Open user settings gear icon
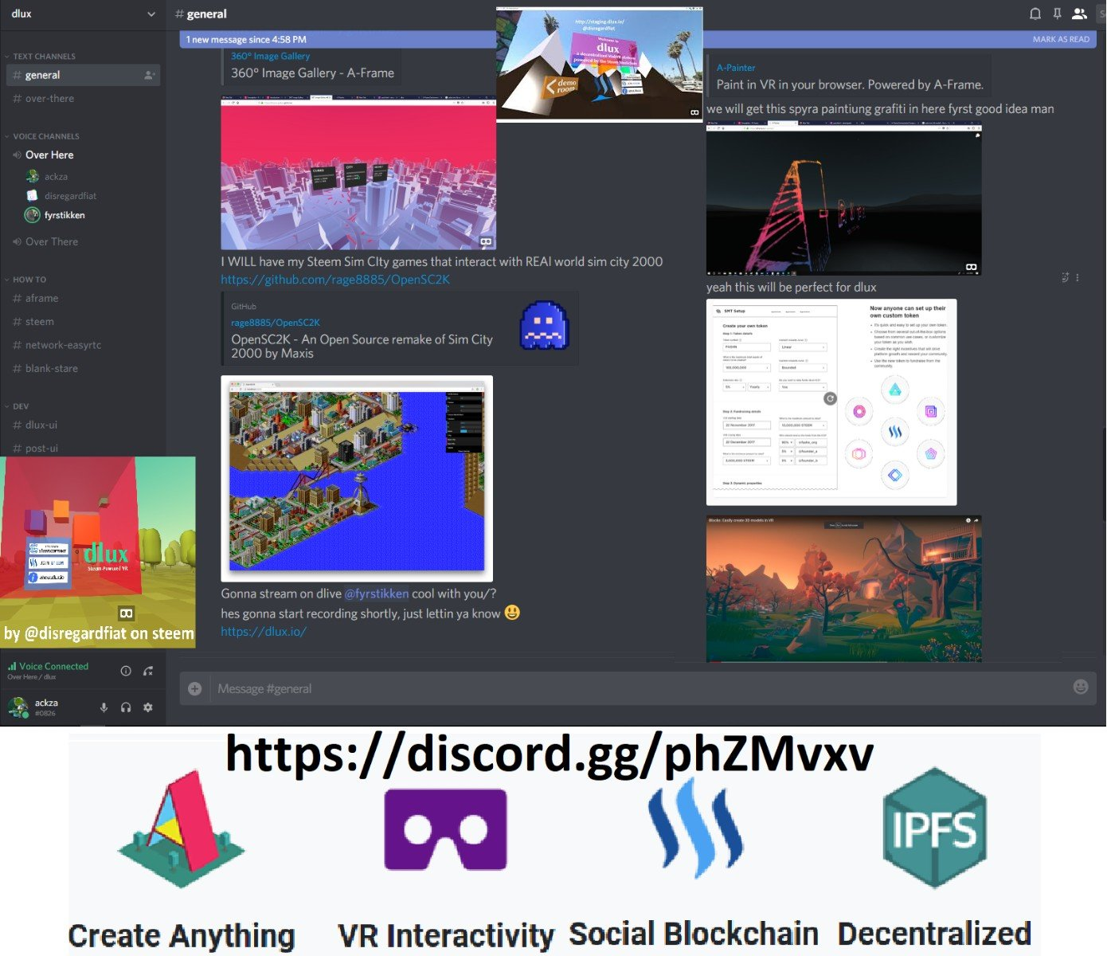This screenshot has height=956, width=1107. [x=147, y=707]
